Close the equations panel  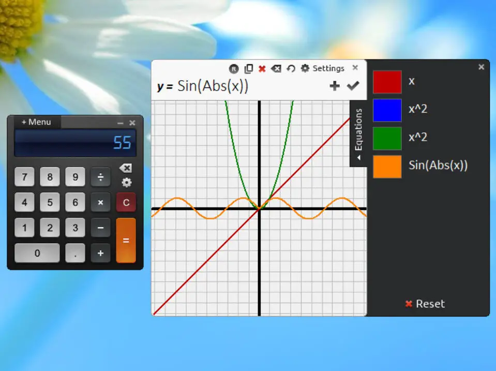tap(481, 67)
